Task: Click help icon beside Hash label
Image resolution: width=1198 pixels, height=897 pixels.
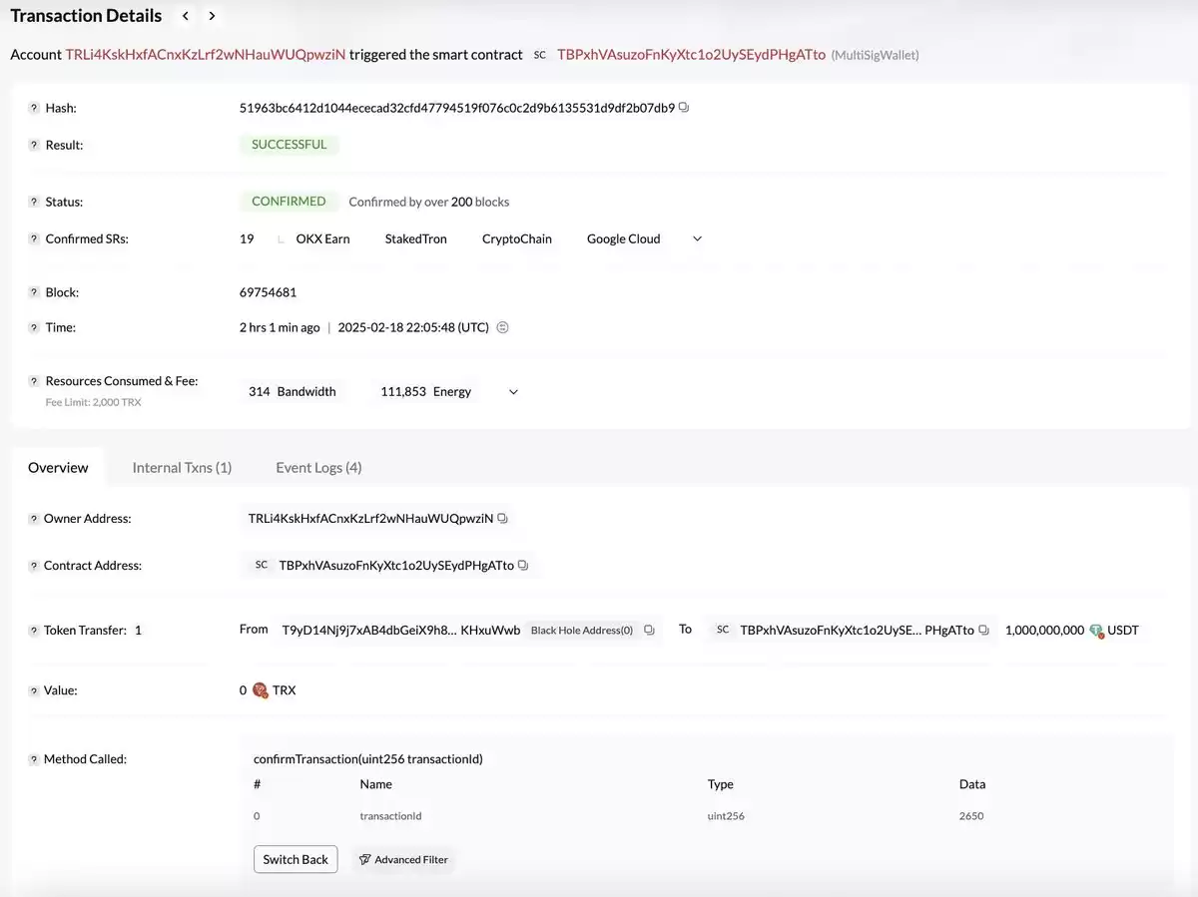Action: pyautogui.click(x=34, y=108)
